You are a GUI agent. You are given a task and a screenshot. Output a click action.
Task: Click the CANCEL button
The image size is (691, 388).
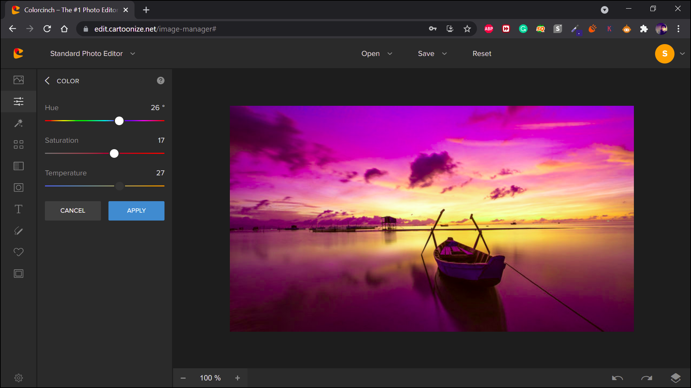point(73,210)
